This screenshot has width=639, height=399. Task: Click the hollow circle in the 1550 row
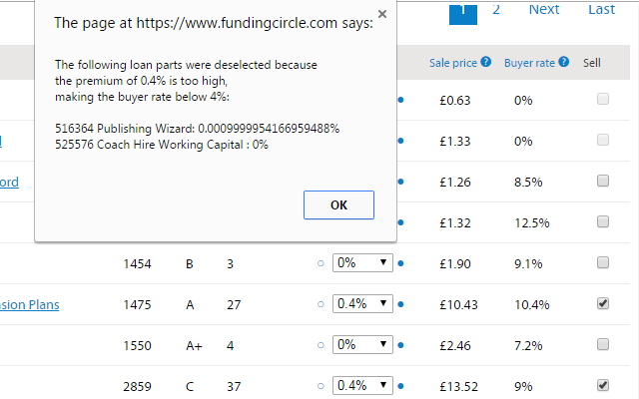pos(320,346)
